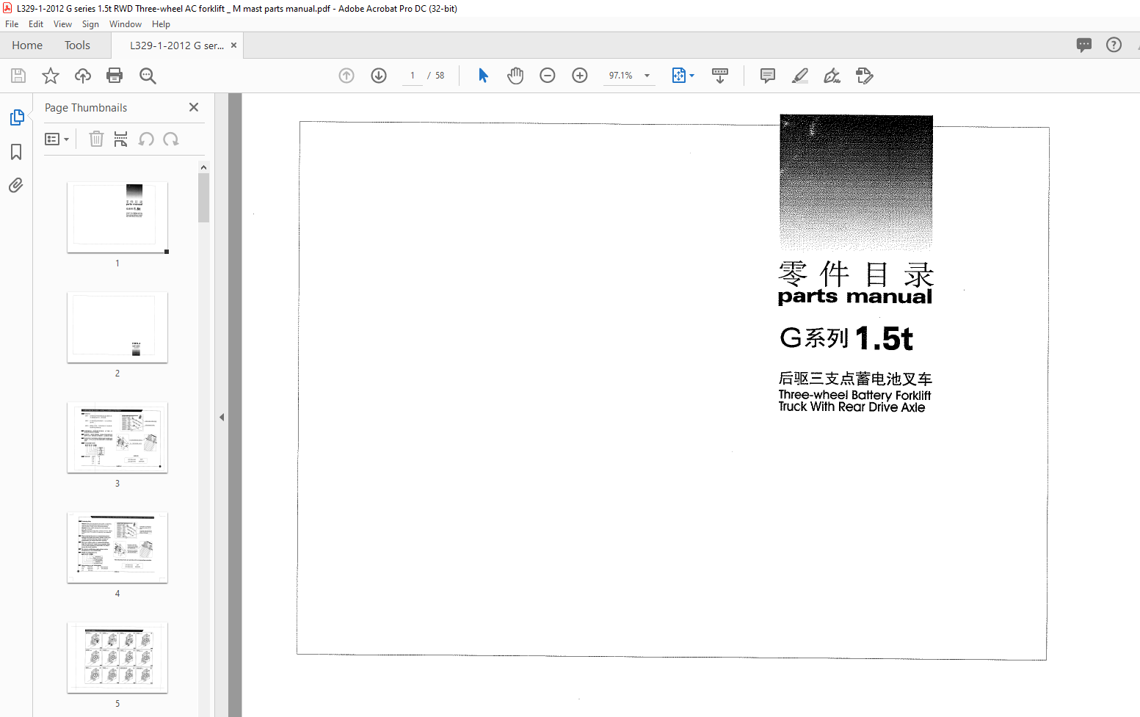Select page 4 thumbnail
This screenshot has width=1140, height=717.
click(x=117, y=547)
